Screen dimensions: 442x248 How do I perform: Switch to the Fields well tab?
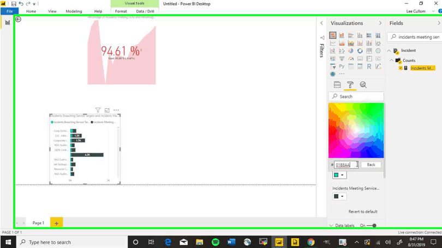coord(337,85)
